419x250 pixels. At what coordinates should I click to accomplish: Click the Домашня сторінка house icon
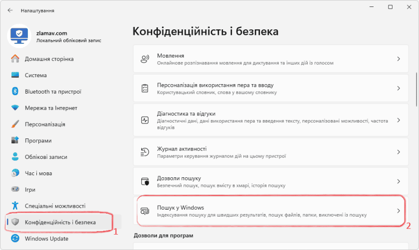tap(15, 59)
